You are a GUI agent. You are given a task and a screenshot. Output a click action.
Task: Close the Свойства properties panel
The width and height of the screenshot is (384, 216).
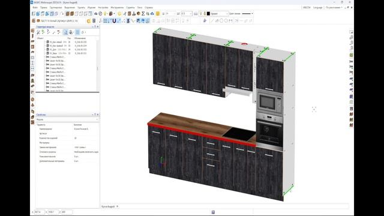tap(98, 115)
